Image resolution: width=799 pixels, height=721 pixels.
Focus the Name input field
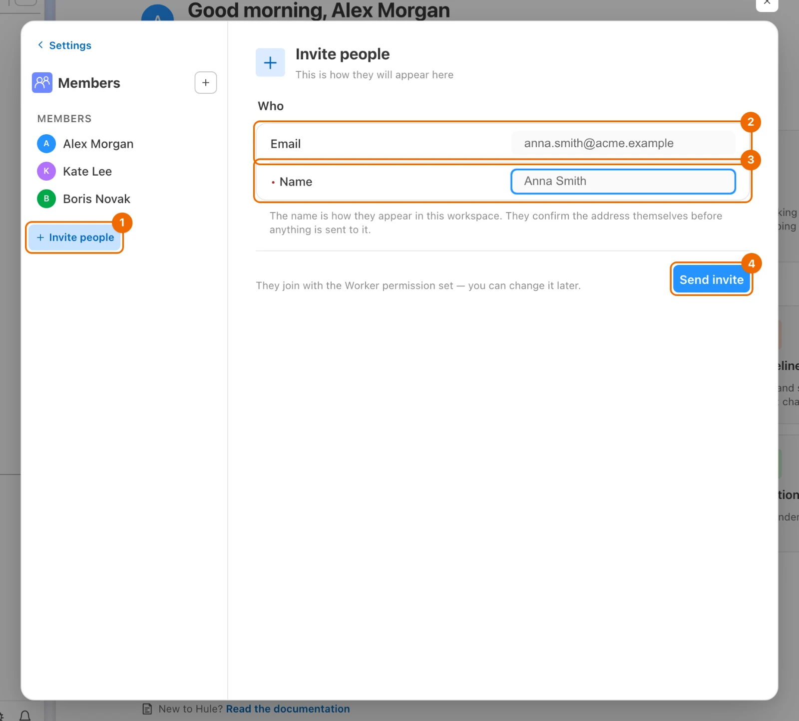[x=623, y=182]
